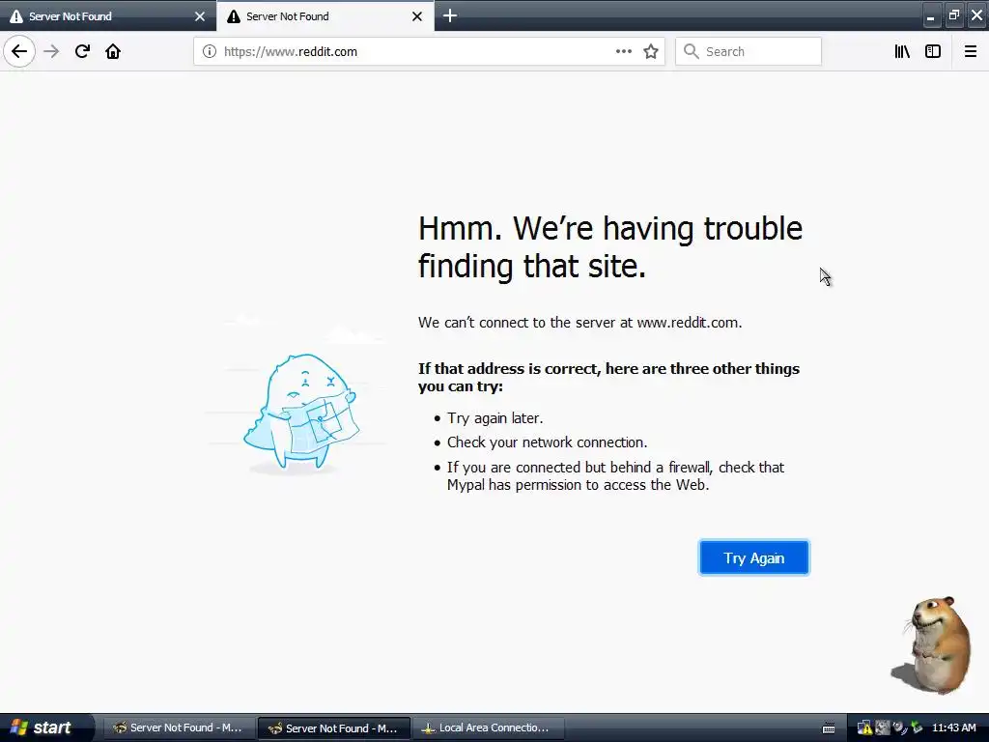Viewport: 989px width, 742px height.
Task: Click 'Try again later.' bullet text
Action: click(495, 418)
